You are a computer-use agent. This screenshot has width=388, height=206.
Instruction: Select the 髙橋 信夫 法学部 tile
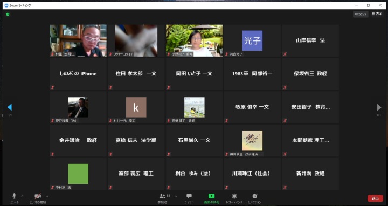point(136,140)
